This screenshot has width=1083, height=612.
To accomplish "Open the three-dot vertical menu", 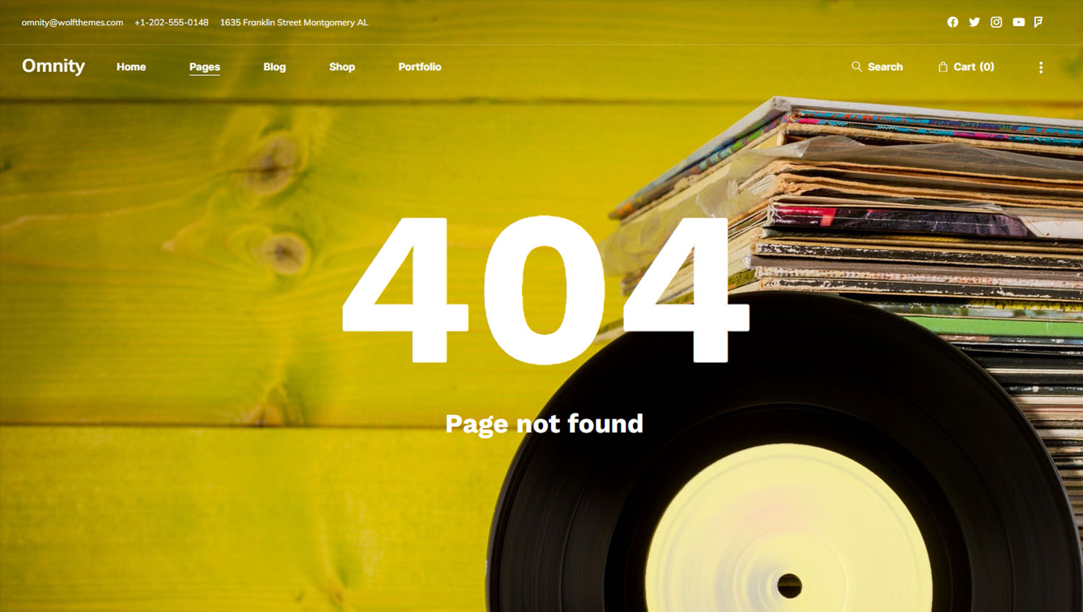I will click(x=1040, y=67).
